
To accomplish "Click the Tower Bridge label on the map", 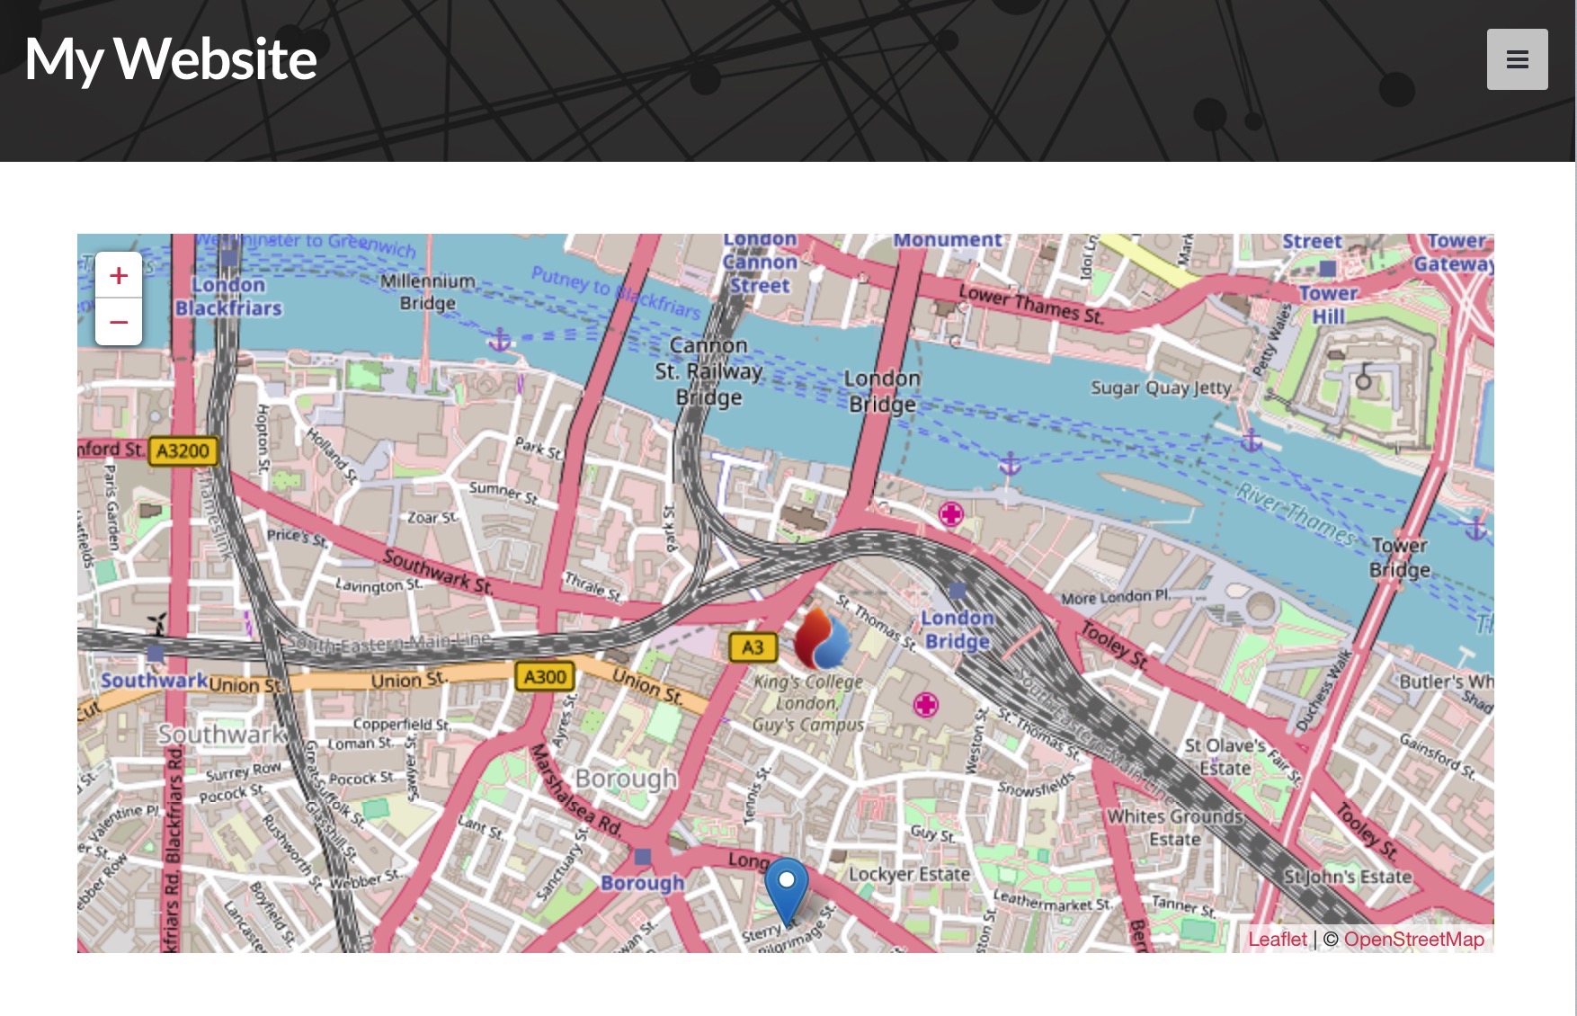I will pyautogui.click(x=1399, y=557).
